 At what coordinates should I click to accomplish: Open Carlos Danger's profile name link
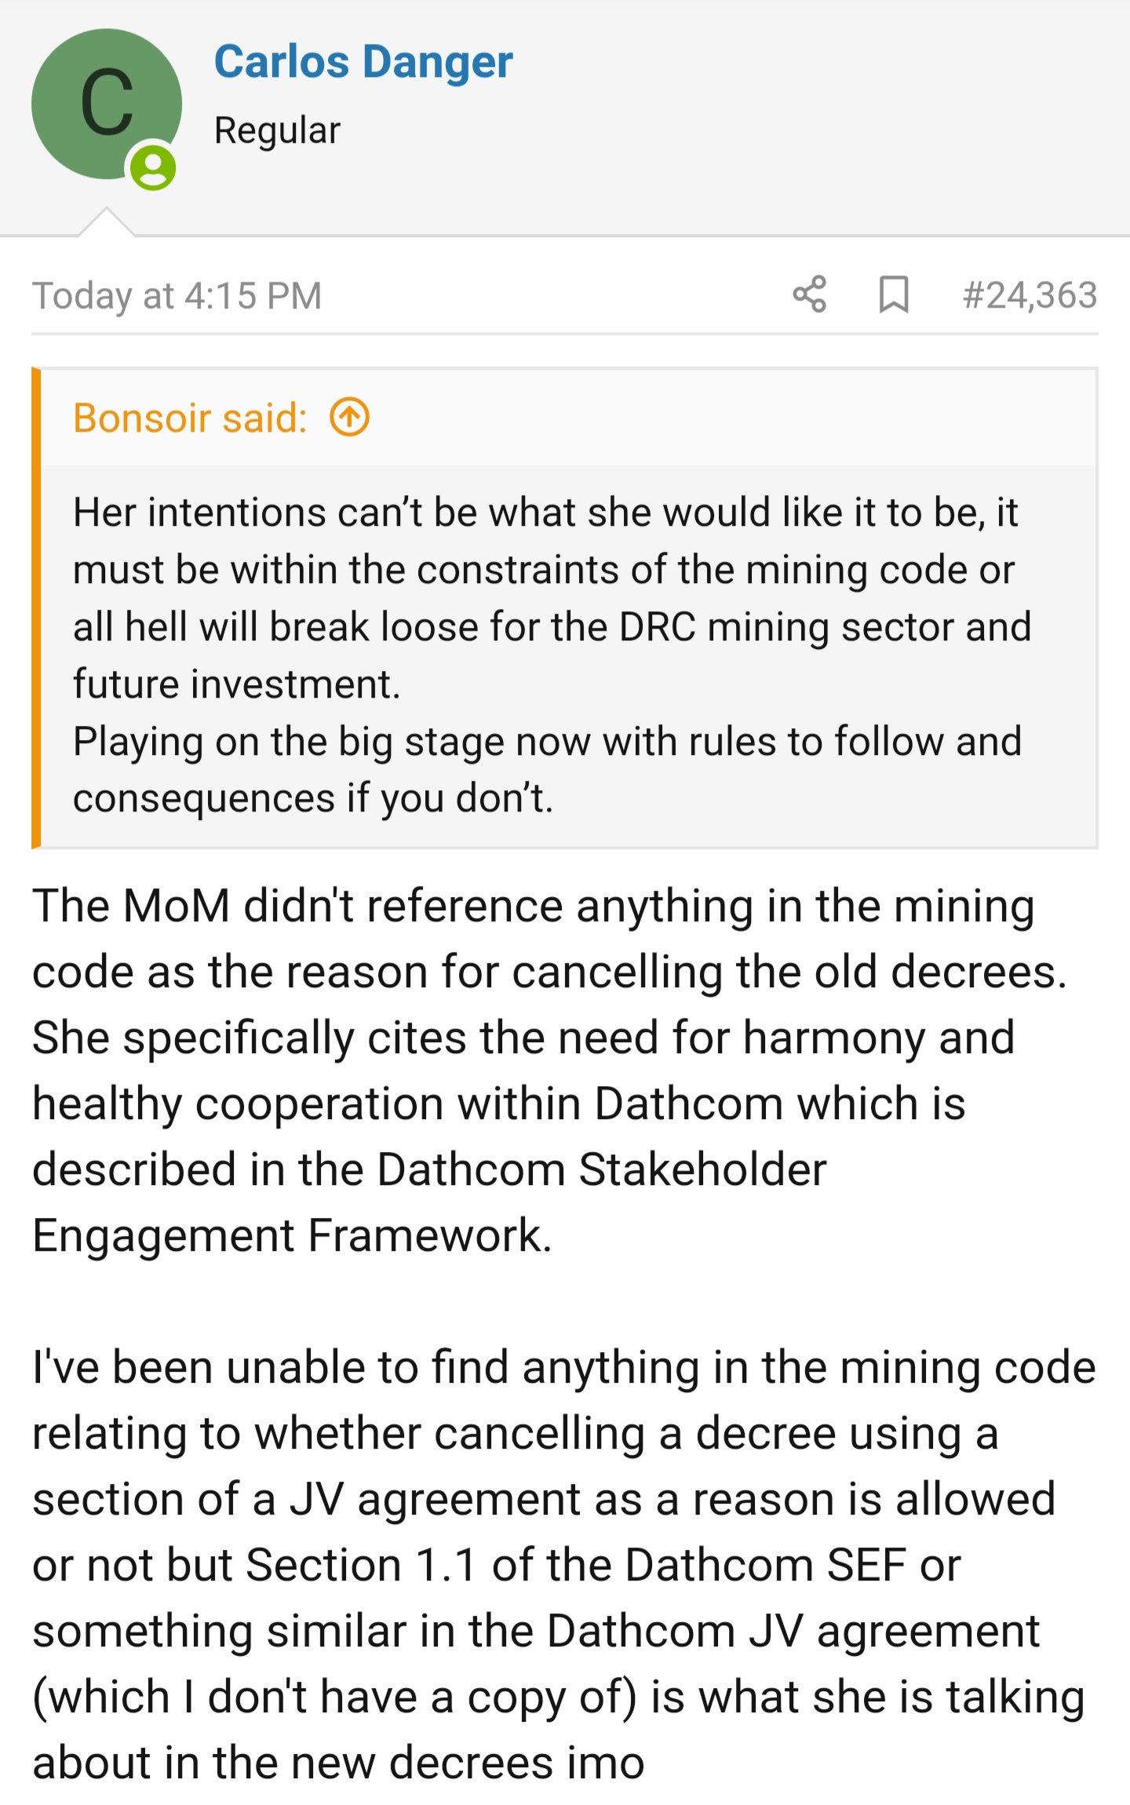coord(363,62)
